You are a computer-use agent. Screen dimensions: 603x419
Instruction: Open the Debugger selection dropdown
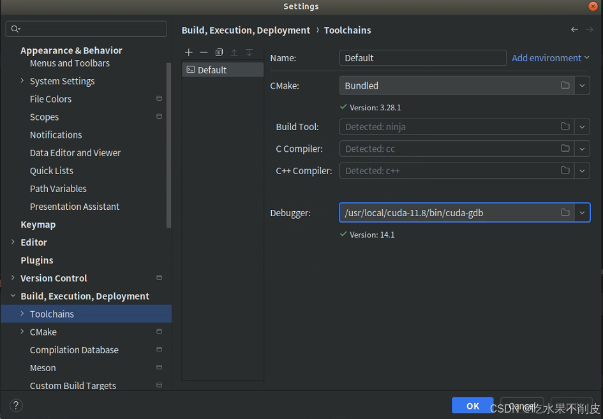point(582,212)
